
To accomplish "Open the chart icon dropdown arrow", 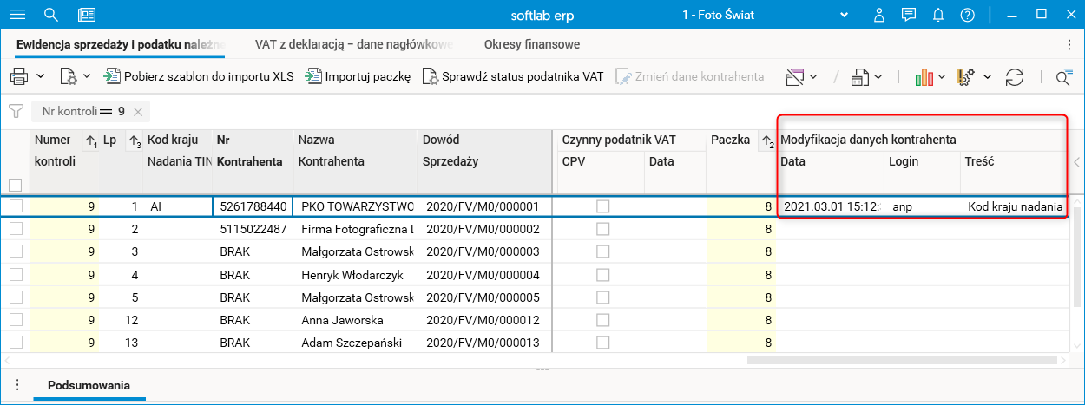I will tap(942, 76).
